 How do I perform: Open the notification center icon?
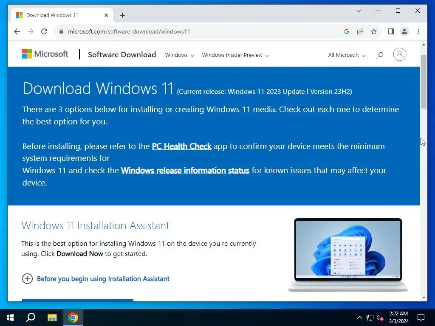click(x=421, y=318)
